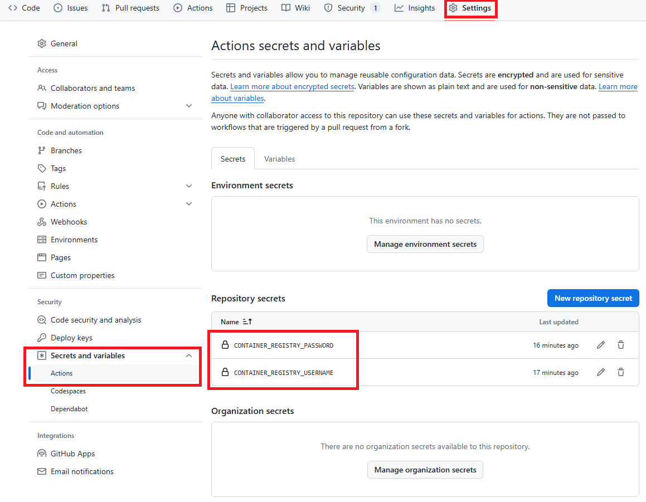Viewport: 646px width, 502px height.
Task: Sort secrets by Name arrow icon
Action: tap(247, 321)
